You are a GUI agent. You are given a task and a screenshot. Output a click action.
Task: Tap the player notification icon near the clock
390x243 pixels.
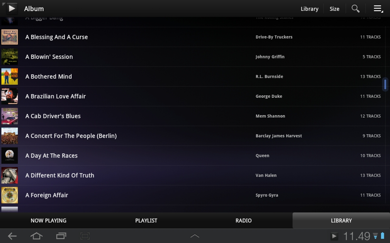(334, 236)
